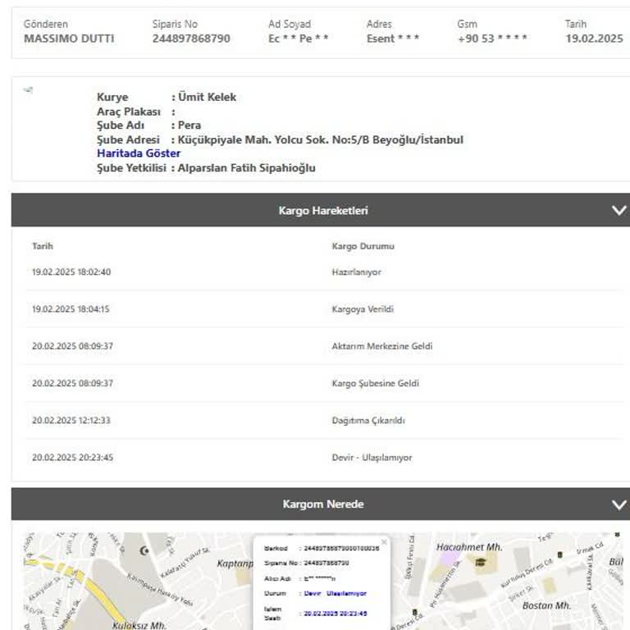Select order number 244897868790 in the header

click(191, 39)
